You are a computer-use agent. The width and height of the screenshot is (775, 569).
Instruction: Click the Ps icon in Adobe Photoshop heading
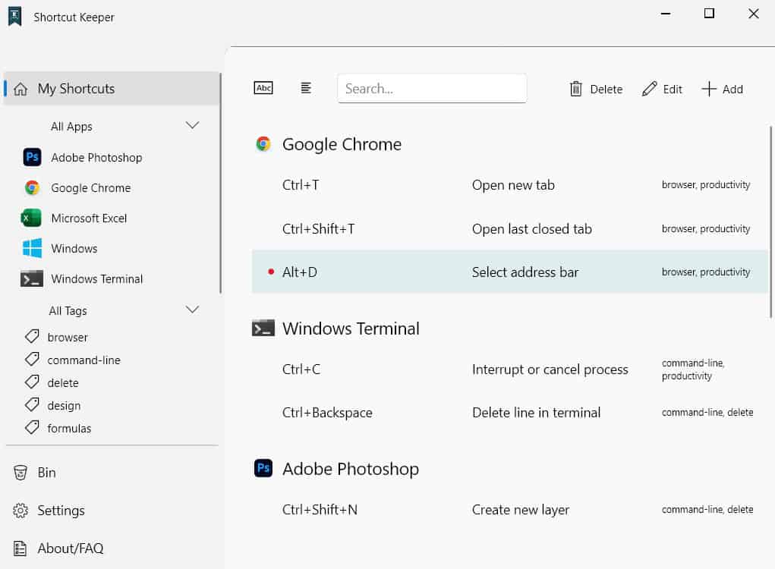[263, 468]
